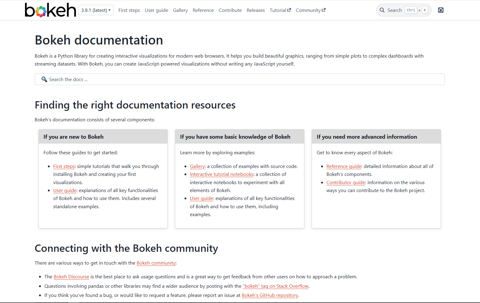The image size is (480, 303).
Task: Click external-link icon next to Community
Action: 324,10
